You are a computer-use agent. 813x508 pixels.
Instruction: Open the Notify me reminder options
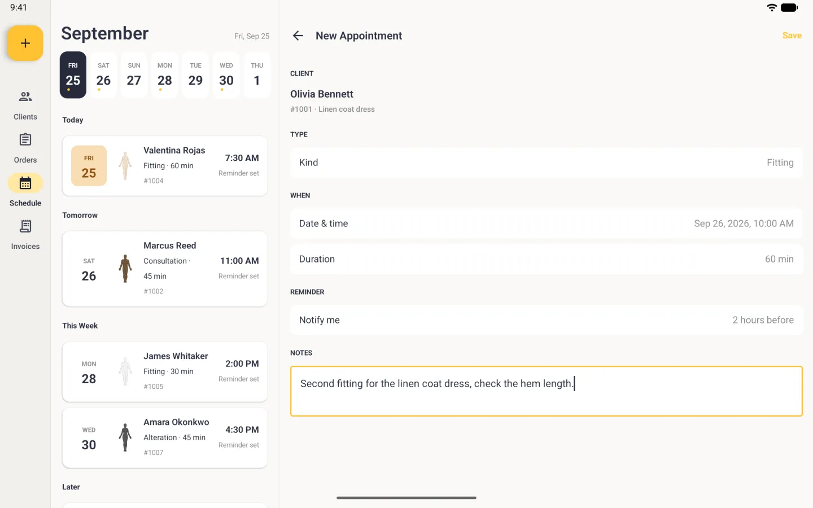[547, 320]
